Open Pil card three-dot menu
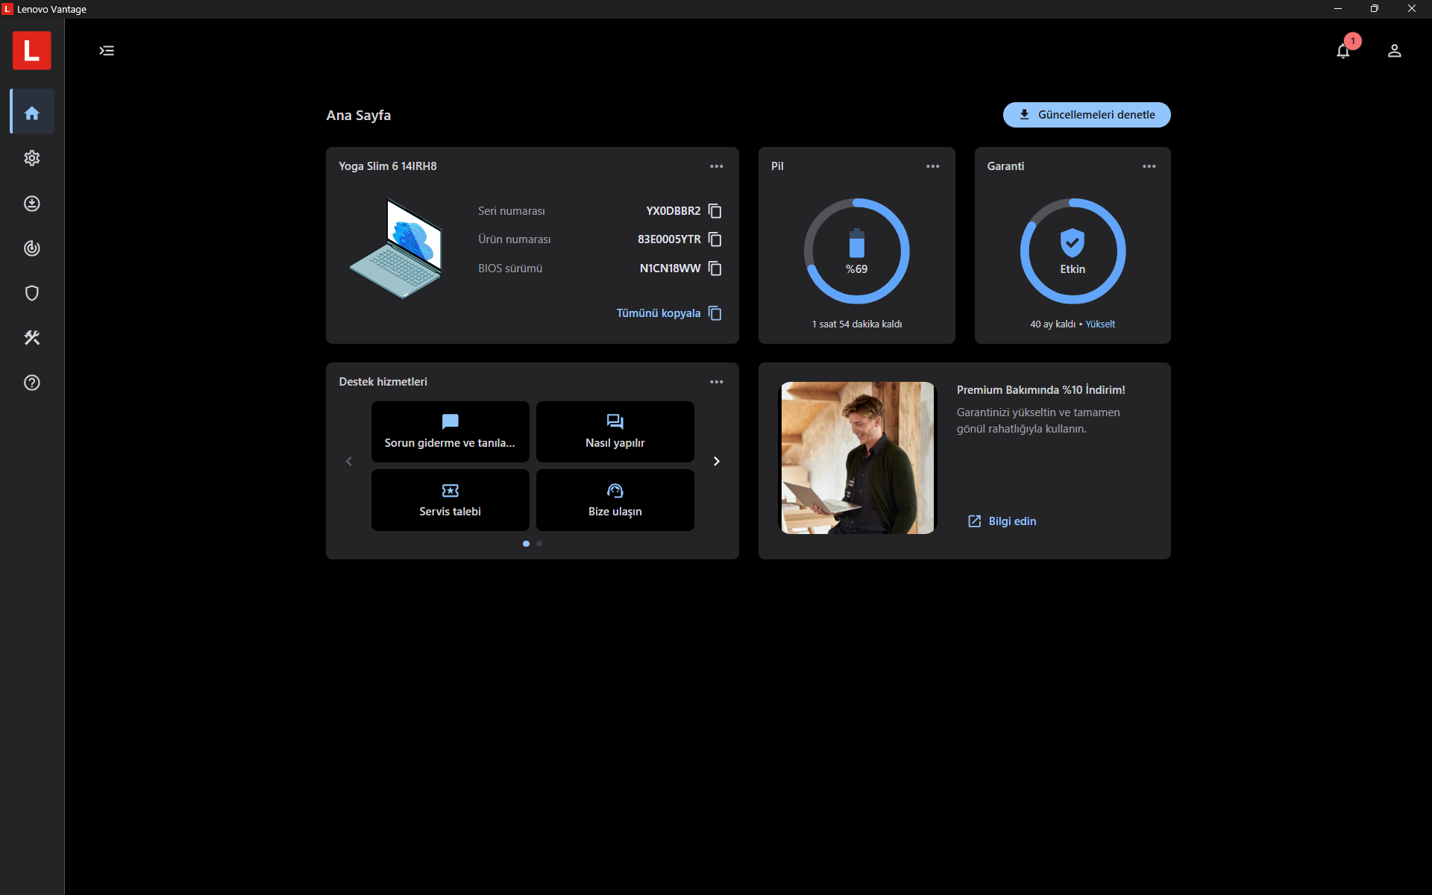This screenshot has height=895, width=1432. click(933, 166)
